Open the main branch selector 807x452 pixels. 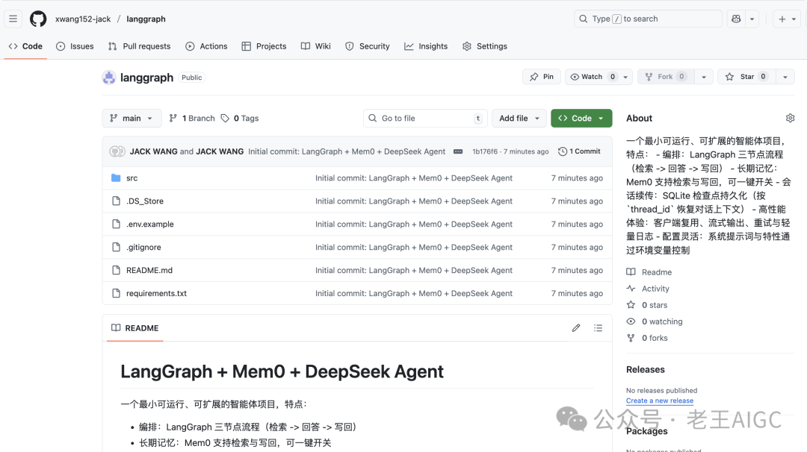coord(132,118)
